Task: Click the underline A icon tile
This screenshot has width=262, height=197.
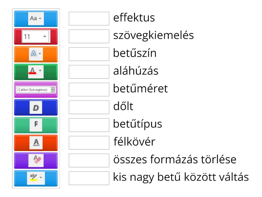Action: [36, 143]
